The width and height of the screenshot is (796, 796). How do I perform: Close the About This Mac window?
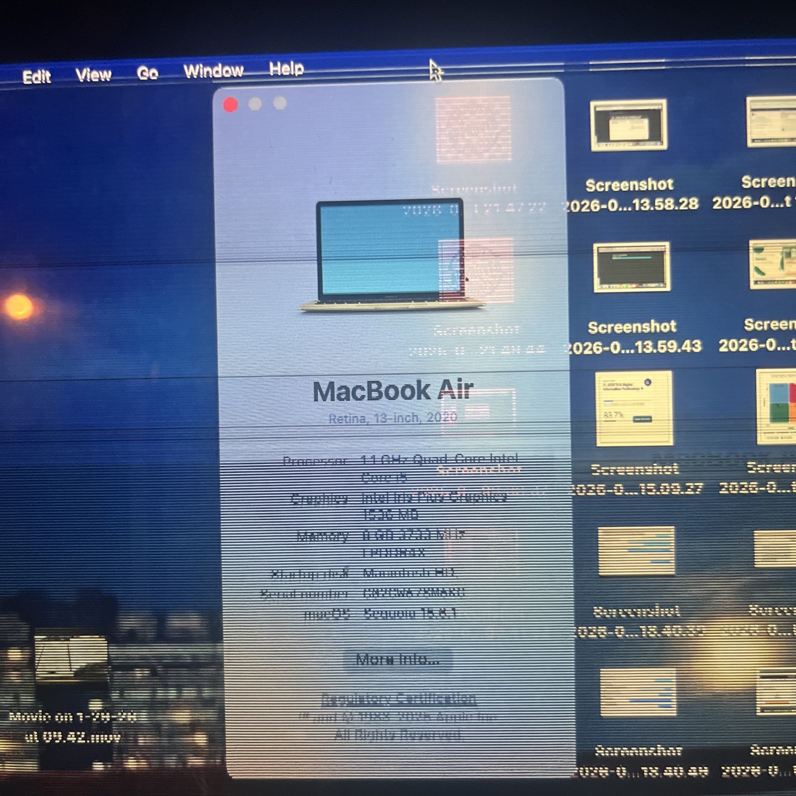point(230,104)
